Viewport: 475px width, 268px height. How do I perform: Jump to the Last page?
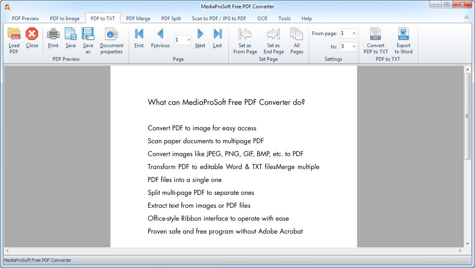pyautogui.click(x=218, y=38)
